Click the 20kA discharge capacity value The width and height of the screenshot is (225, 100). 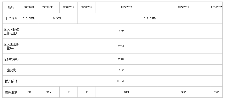[121, 46]
